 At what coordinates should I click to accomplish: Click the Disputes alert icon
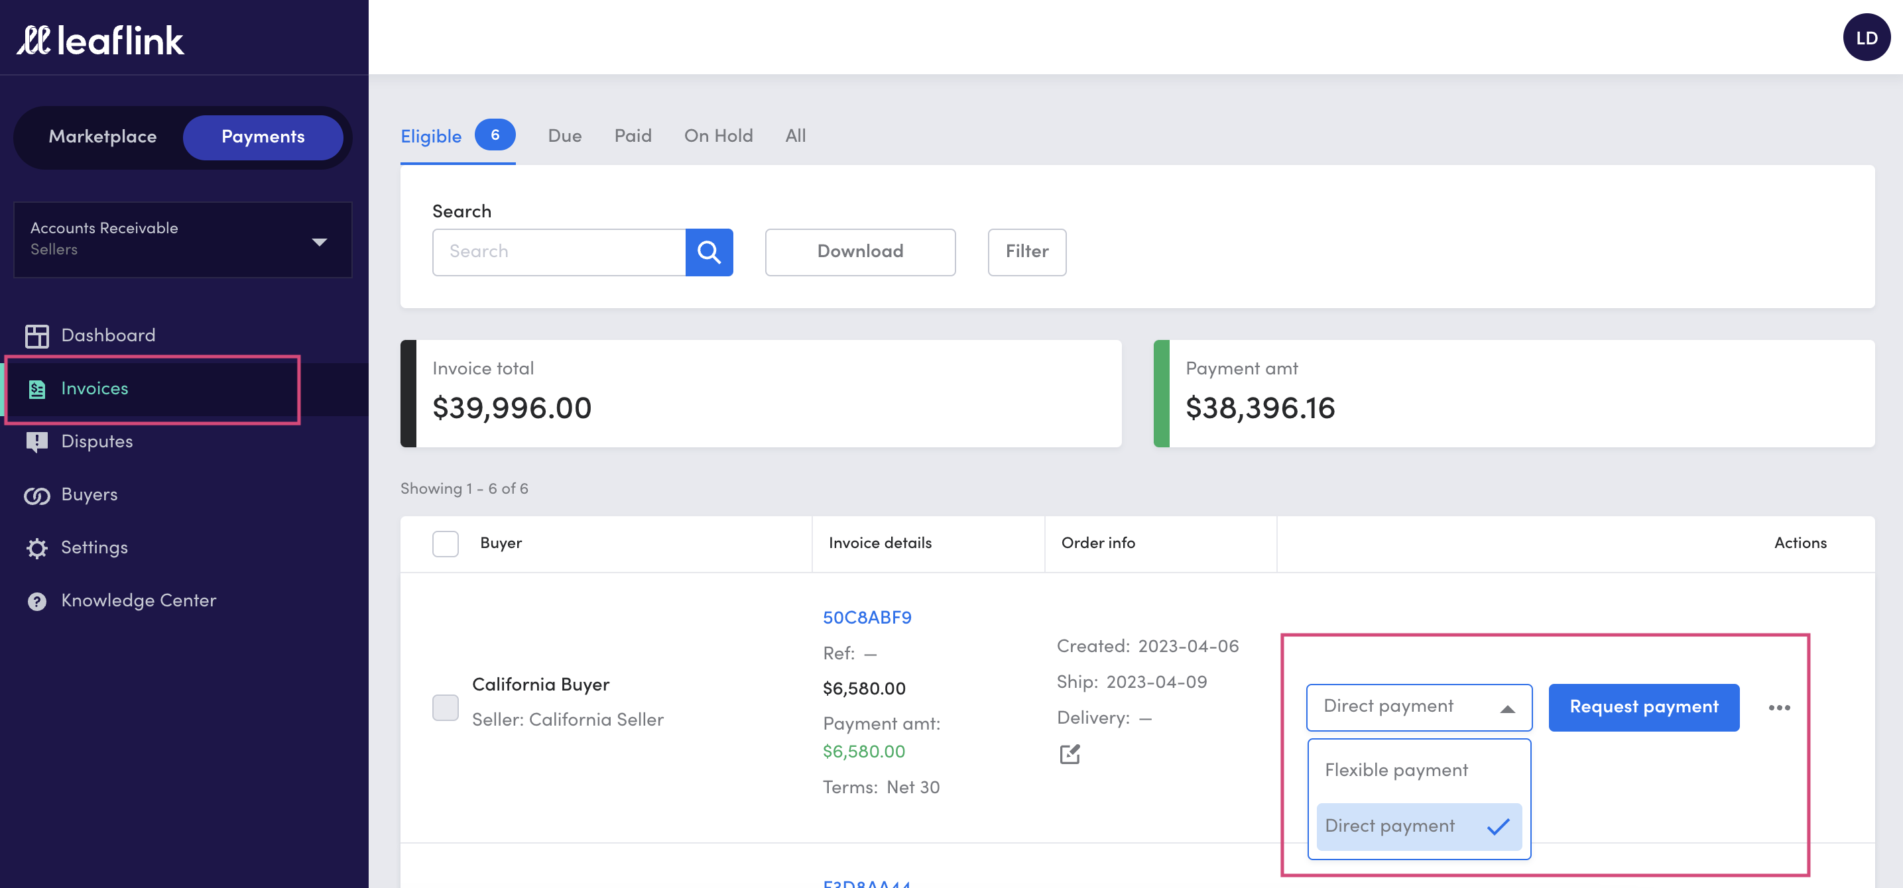point(37,442)
